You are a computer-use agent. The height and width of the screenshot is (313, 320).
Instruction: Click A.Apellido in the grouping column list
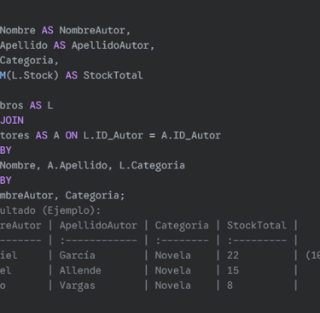(77, 165)
